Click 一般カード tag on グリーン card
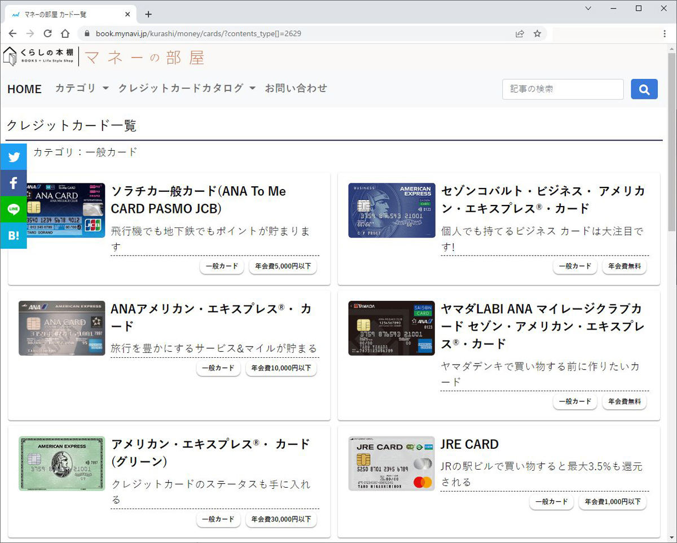 point(218,520)
